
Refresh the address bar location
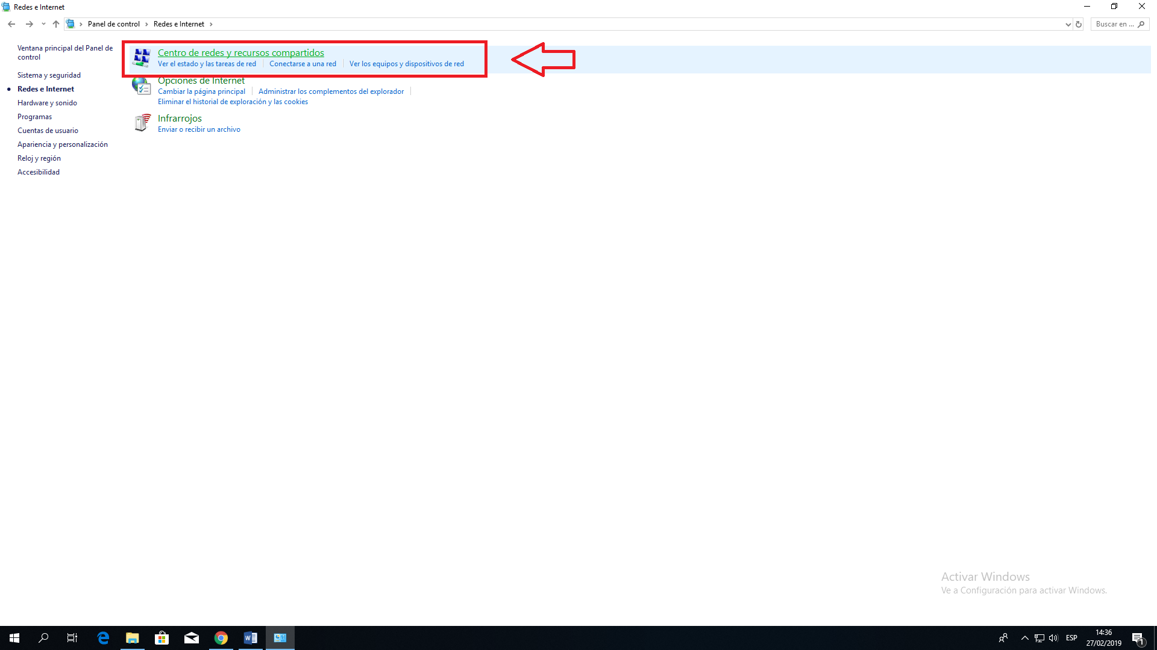point(1079,24)
